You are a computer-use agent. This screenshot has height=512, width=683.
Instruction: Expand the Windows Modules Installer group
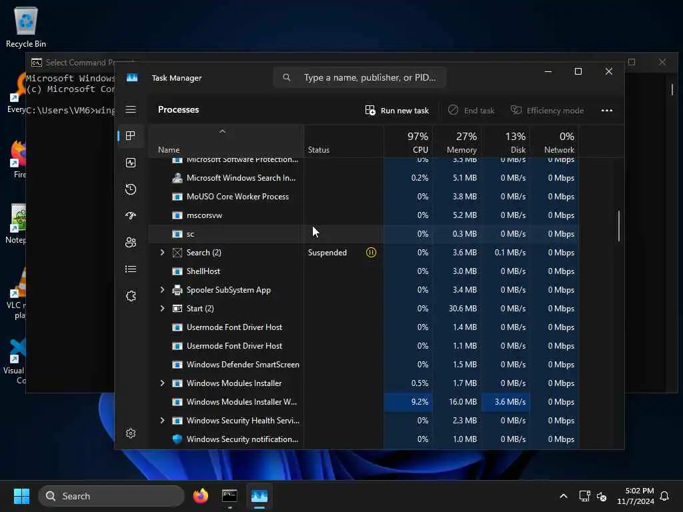click(163, 383)
